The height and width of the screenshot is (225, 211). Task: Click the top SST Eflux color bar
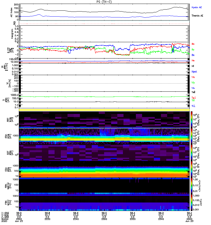click(192, 119)
